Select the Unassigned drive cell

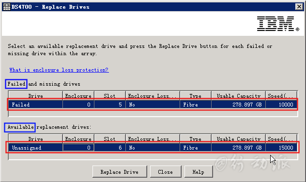35,148
